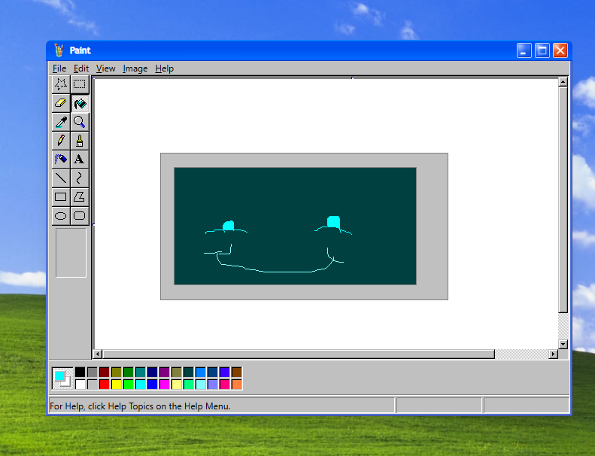
Task: Choose the Rounded Rectangle tool
Action: tap(79, 216)
